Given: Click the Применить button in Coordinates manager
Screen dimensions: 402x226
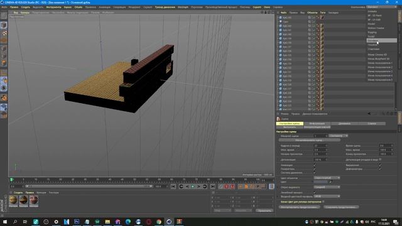Looking at the screenshot, I should pyautogui.click(x=264, y=211).
